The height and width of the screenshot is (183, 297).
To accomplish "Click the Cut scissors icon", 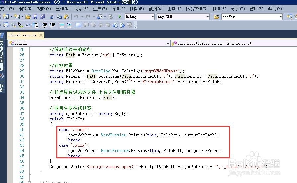I will [52, 17].
